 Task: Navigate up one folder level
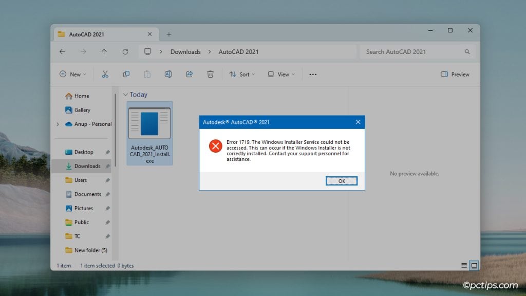point(104,51)
